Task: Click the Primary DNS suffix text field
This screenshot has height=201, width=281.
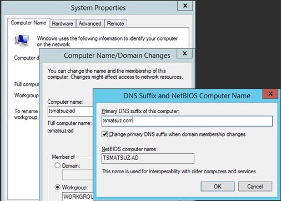Action: [187, 121]
